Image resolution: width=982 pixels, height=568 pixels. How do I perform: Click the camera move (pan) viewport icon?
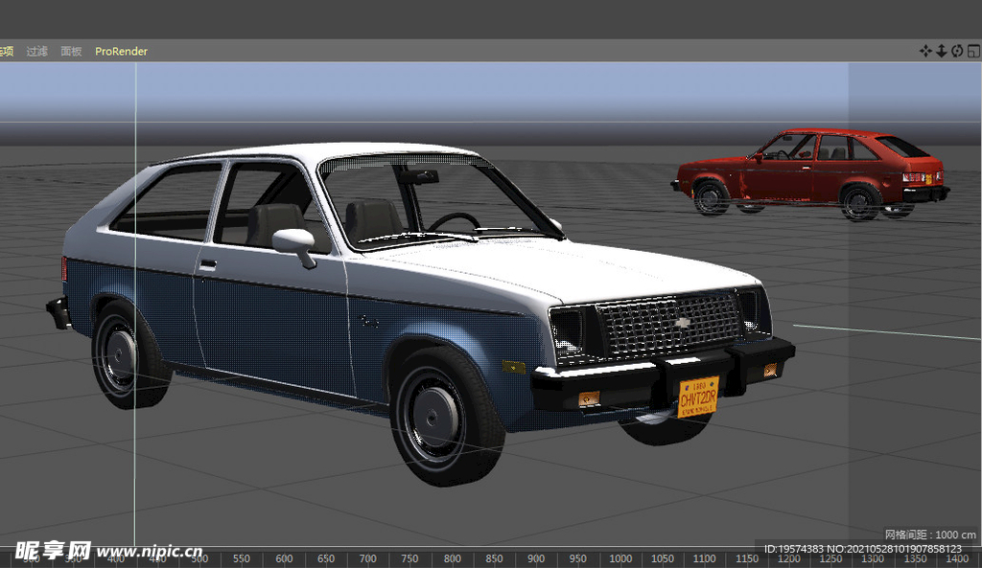click(x=925, y=51)
